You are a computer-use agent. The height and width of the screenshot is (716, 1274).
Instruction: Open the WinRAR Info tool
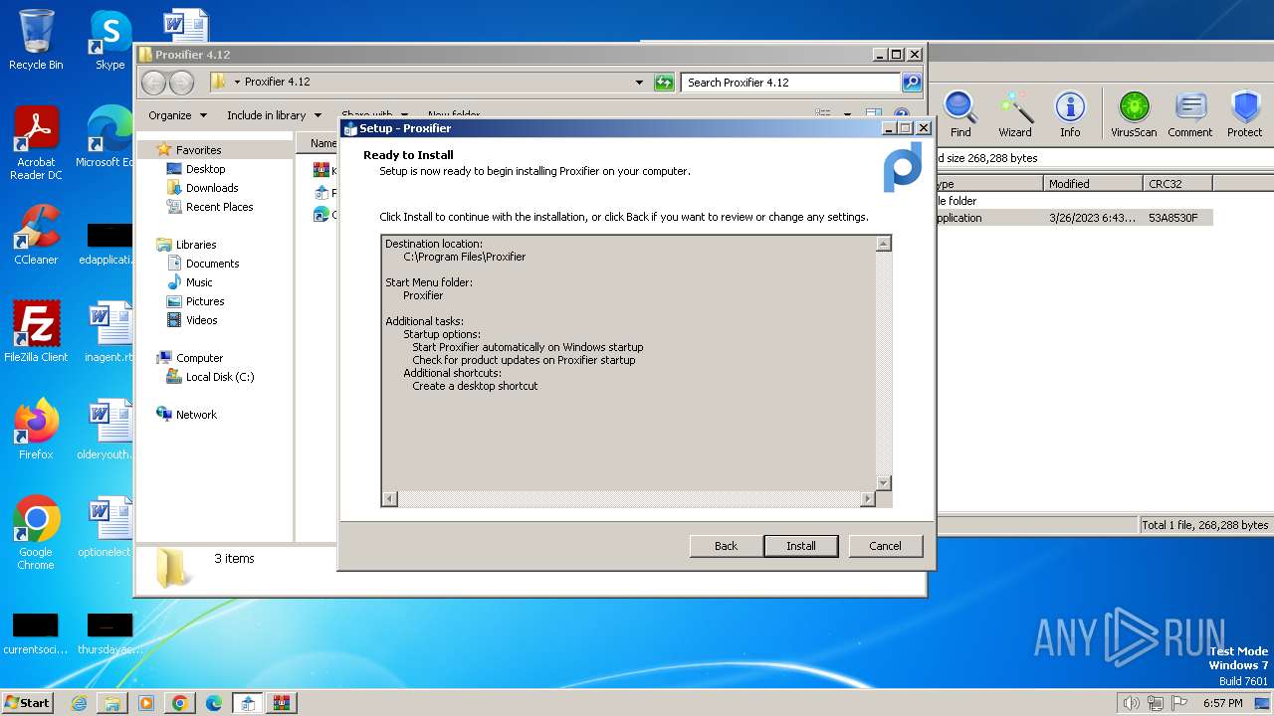pos(1070,114)
